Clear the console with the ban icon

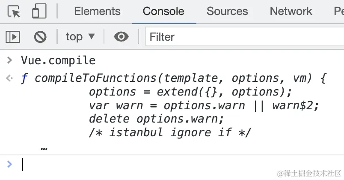point(40,37)
